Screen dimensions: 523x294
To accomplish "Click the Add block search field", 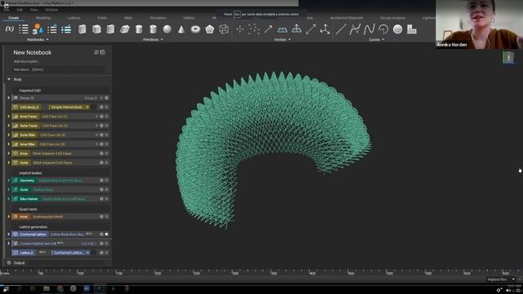I will 58,69.
